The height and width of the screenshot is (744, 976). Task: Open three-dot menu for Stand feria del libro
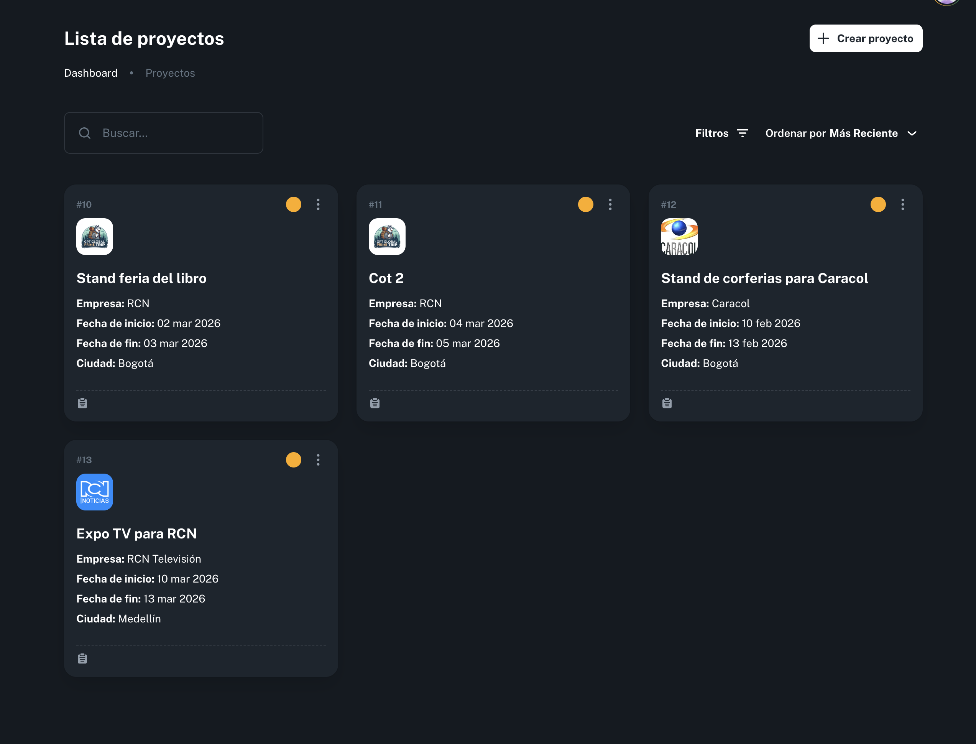click(x=318, y=205)
